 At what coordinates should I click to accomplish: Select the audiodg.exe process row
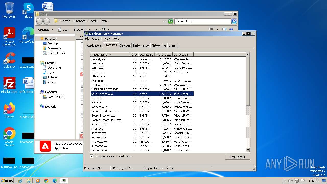click(x=142, y=59)
